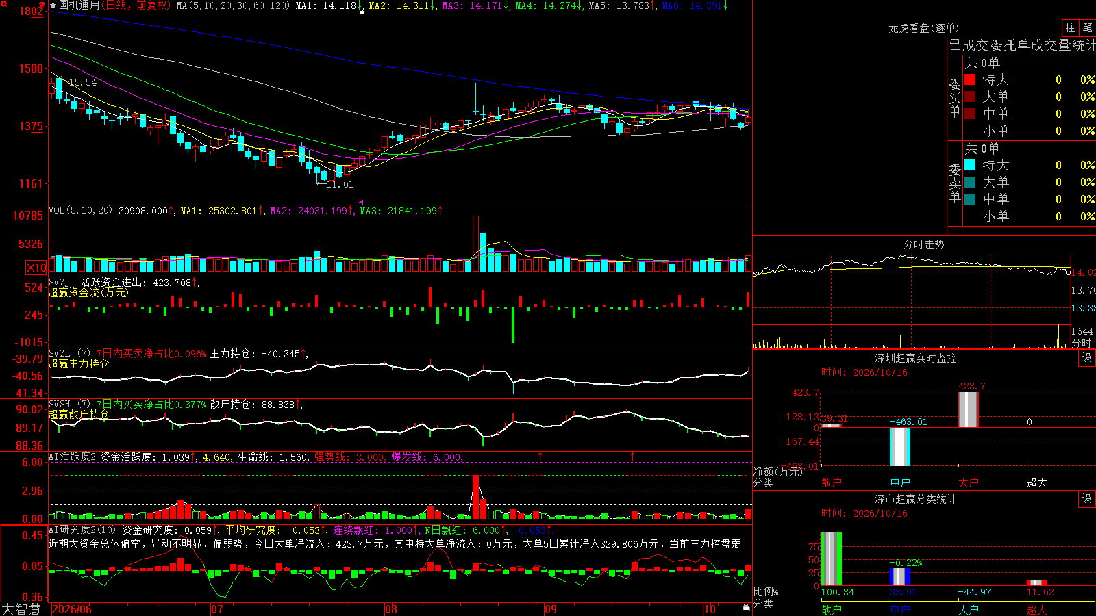Click the bright red 特大 buy-order swatch
Image resolution: width=1096 pixels, height=616 pixels.
(970, 79)
